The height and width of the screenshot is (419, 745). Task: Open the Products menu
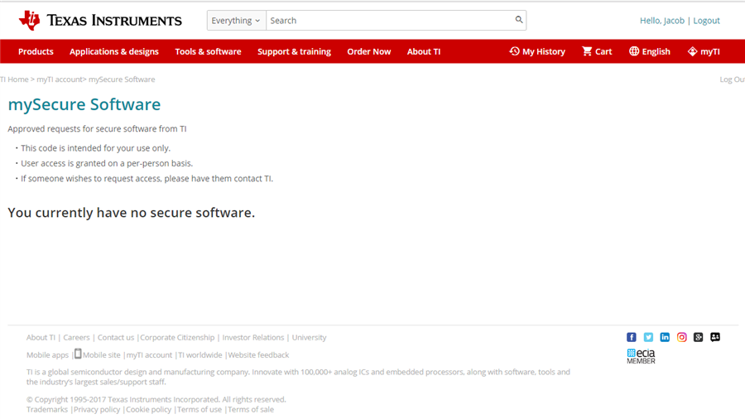[36, 51]
